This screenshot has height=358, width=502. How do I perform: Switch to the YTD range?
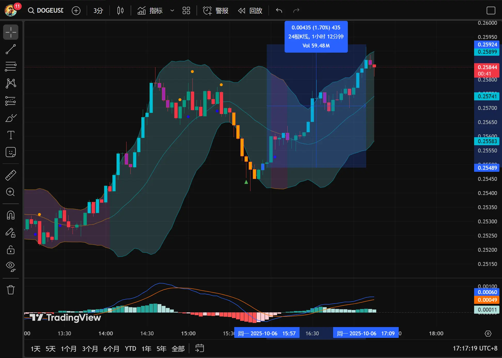(x=130, y=349)
